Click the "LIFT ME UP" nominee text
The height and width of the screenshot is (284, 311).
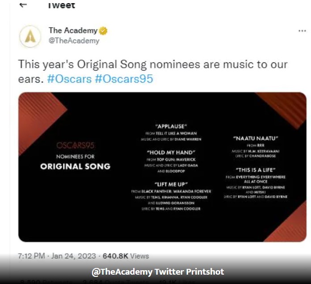(x=171, y=184)
